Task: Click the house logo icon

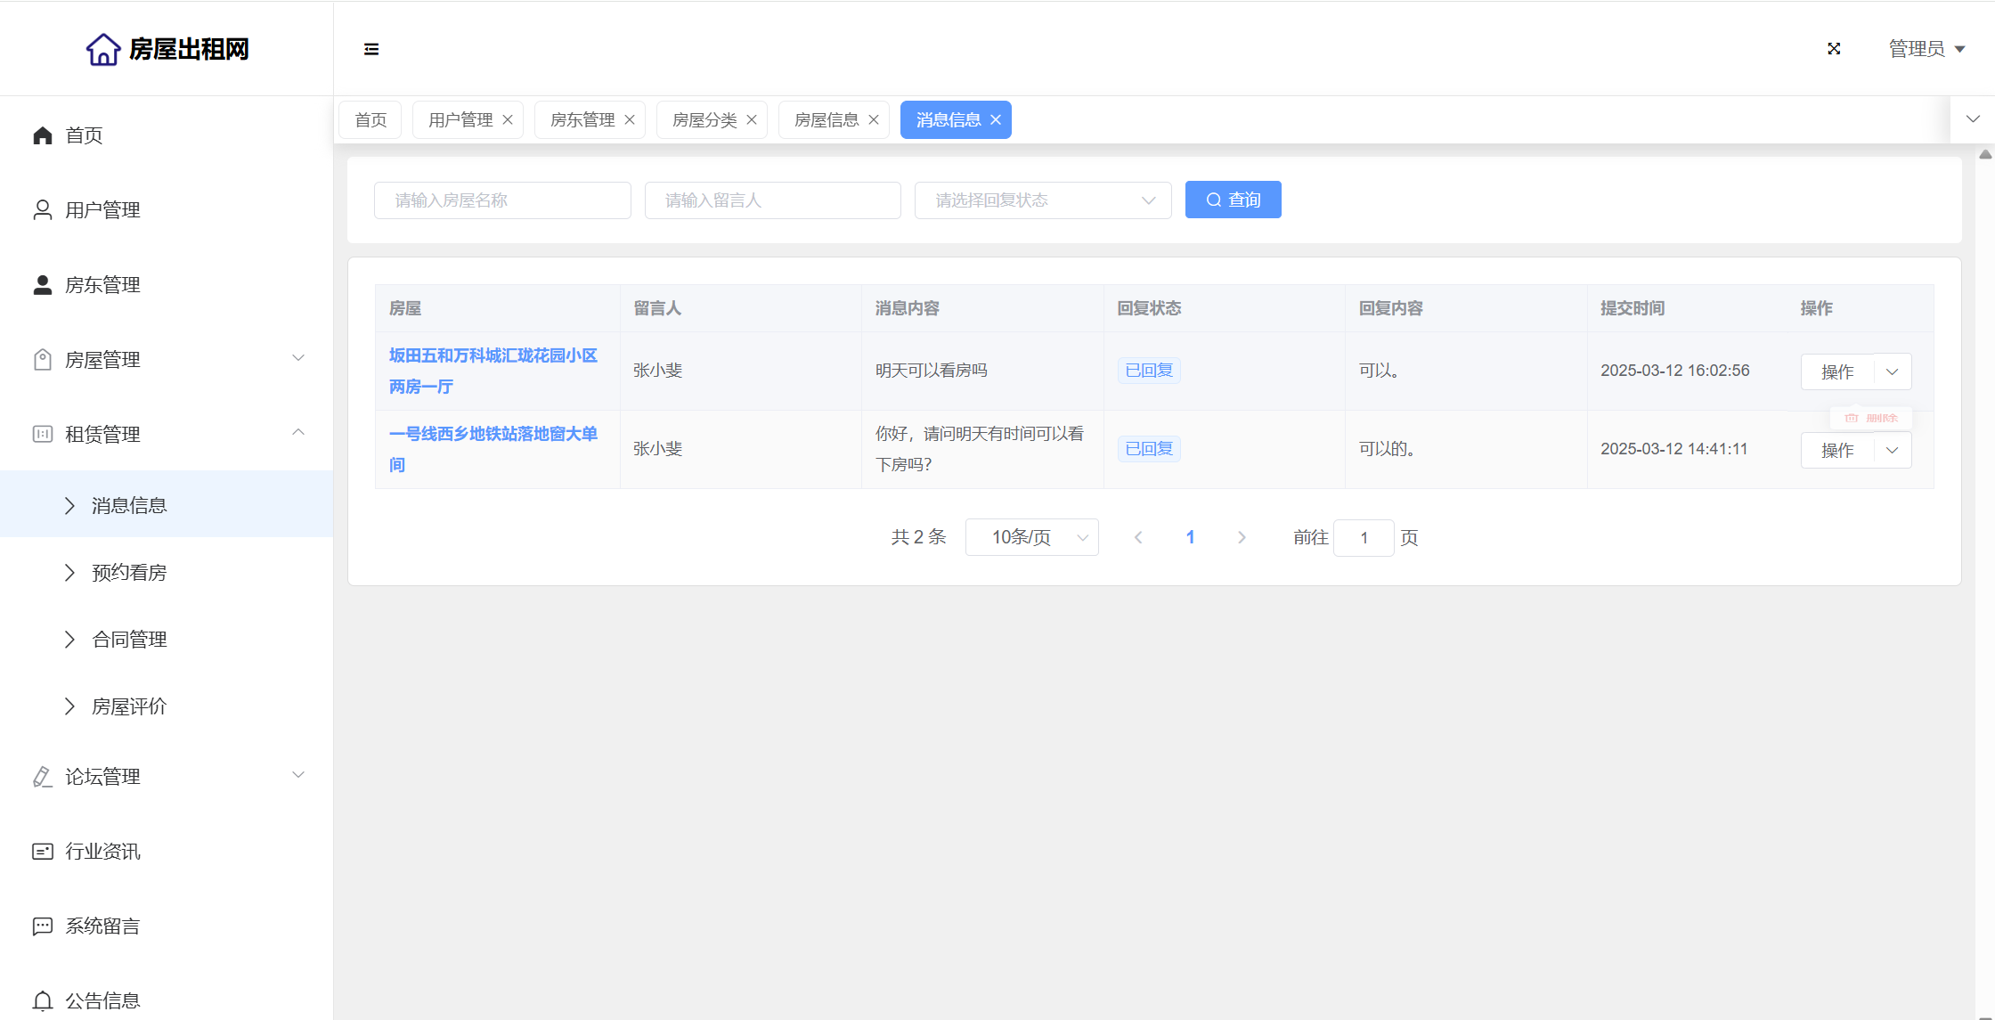Action: 103,49
